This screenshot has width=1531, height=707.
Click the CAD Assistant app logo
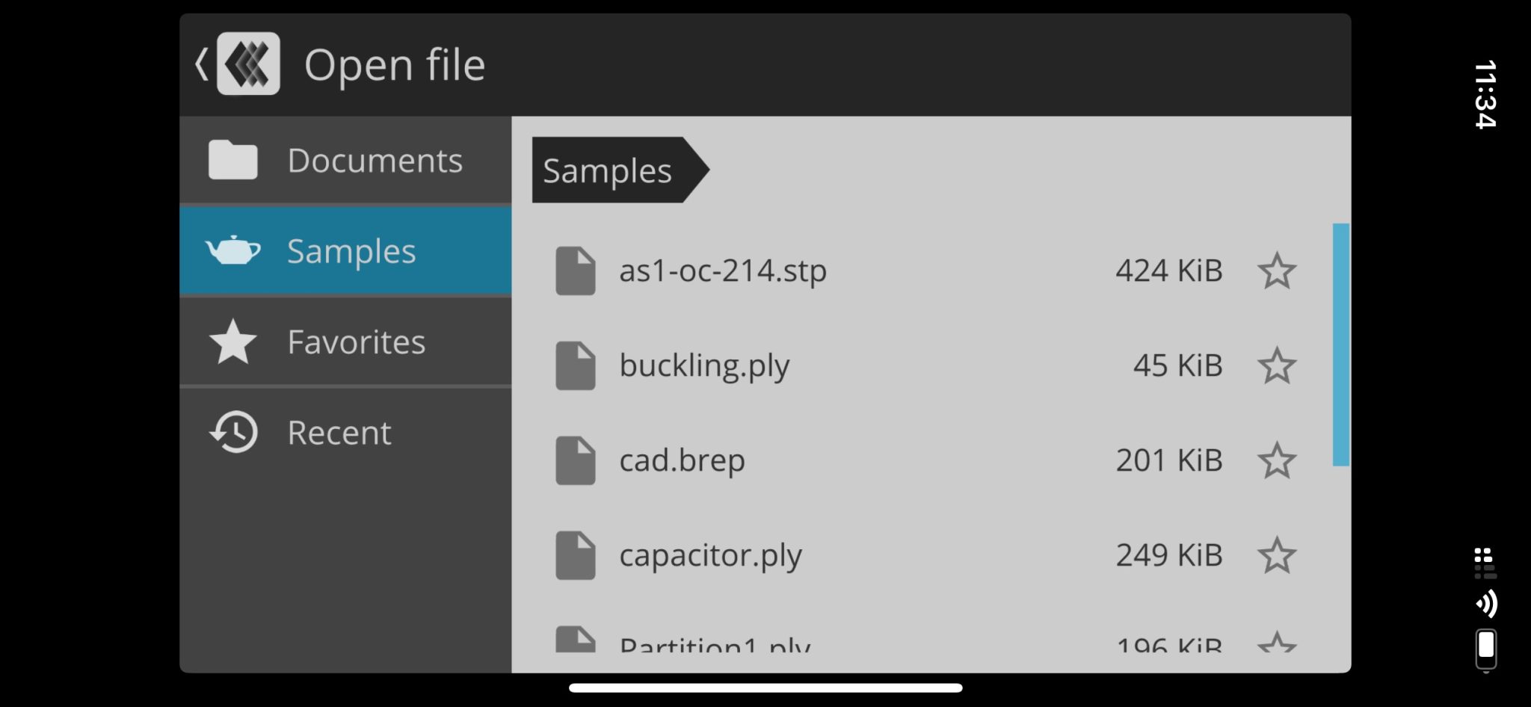248,64
